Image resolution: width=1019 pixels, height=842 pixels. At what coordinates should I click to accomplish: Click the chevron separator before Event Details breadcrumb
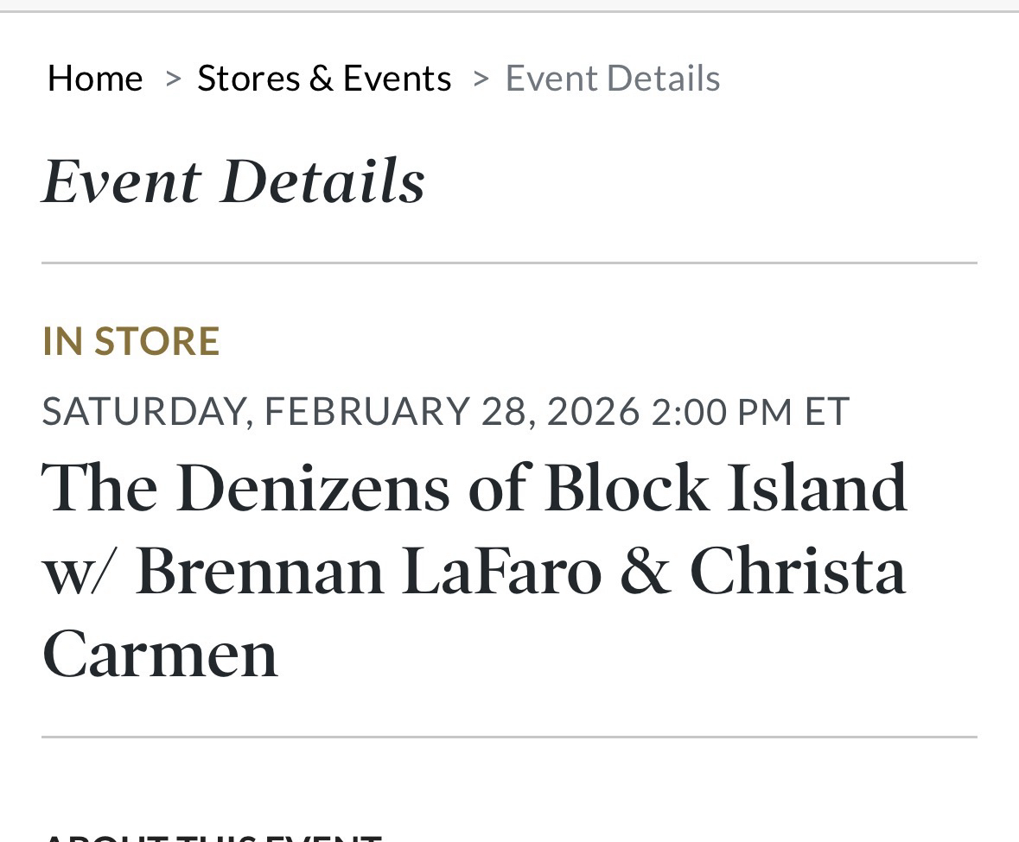(x=481, y=79)
